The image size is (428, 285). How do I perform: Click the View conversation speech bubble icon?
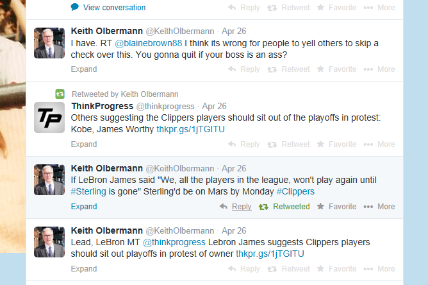pos(75,8)
